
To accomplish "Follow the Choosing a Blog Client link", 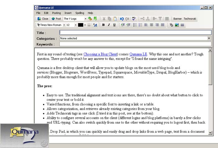I will [x=100, y=54].
